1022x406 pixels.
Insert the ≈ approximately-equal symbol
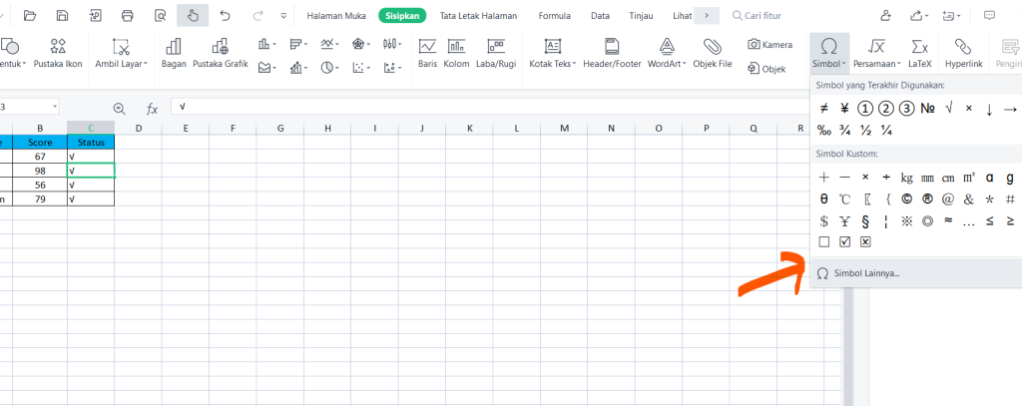[948, 220]
